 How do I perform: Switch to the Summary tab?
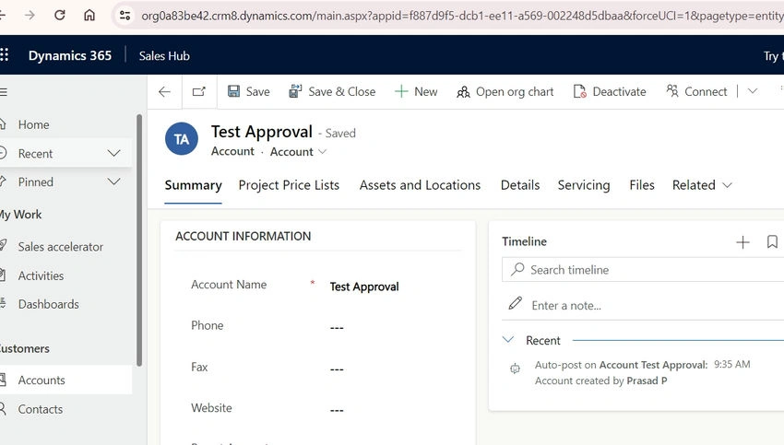point(193,185)
